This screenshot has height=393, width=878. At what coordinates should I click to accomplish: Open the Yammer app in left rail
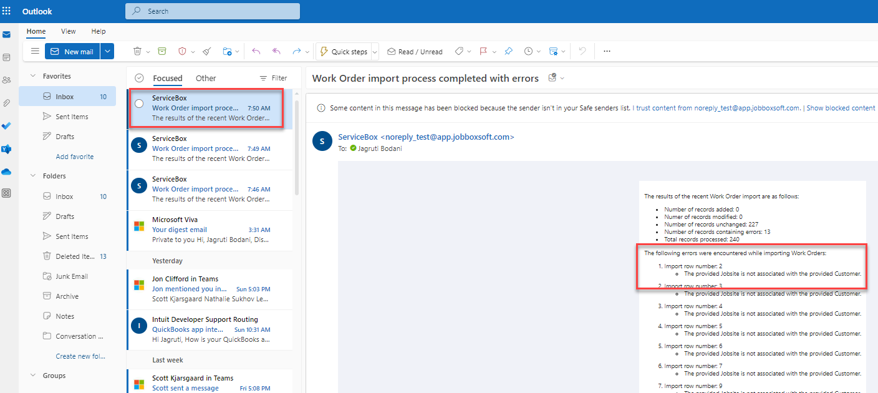[x=6, y=148]
